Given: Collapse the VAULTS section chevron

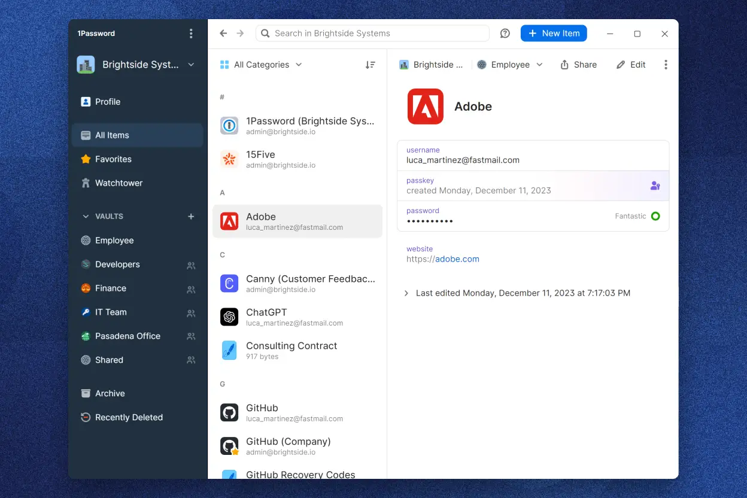Looking at the screenshot, I should coord(86,216).
